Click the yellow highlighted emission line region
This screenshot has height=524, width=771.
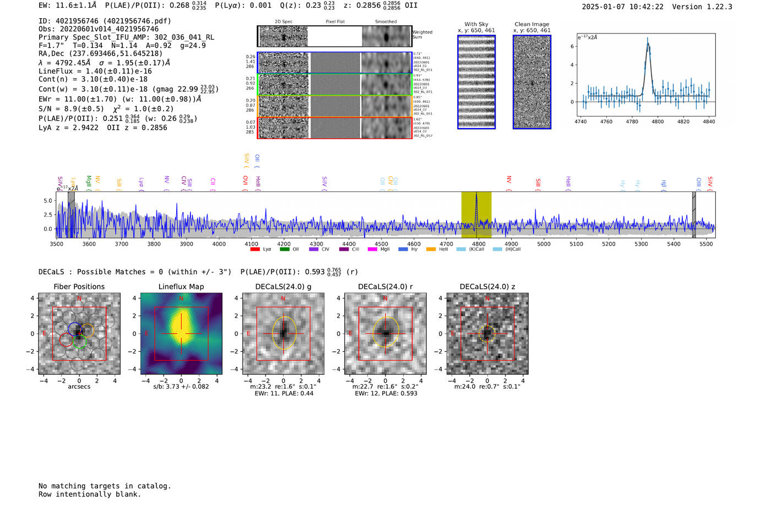tap(476, 214)
